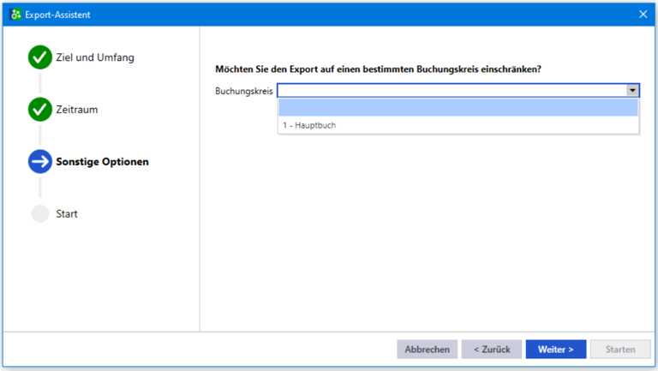
Task: Click the disabled Starten button
Action: point(620,350)
